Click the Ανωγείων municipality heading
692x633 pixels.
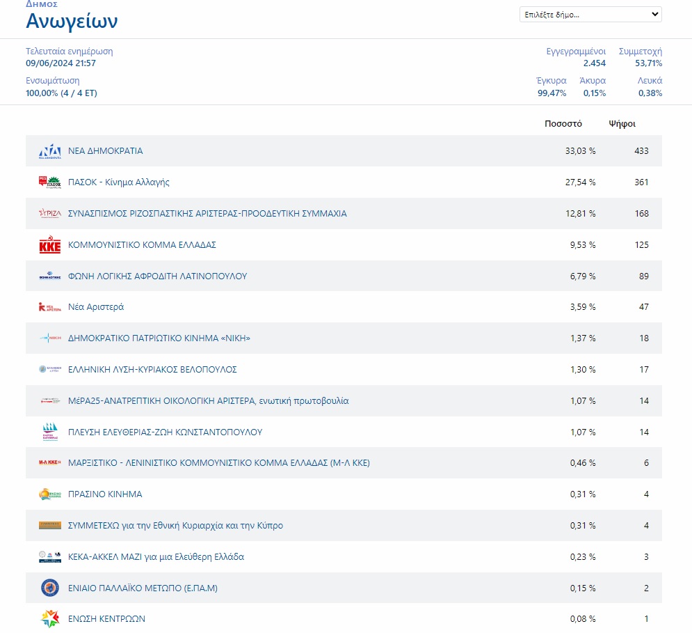tap(72, 21)
